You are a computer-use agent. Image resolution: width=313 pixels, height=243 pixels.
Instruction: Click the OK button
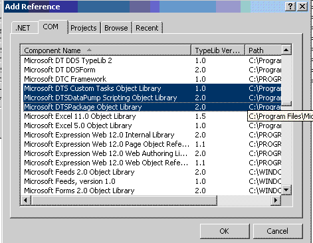225,231
